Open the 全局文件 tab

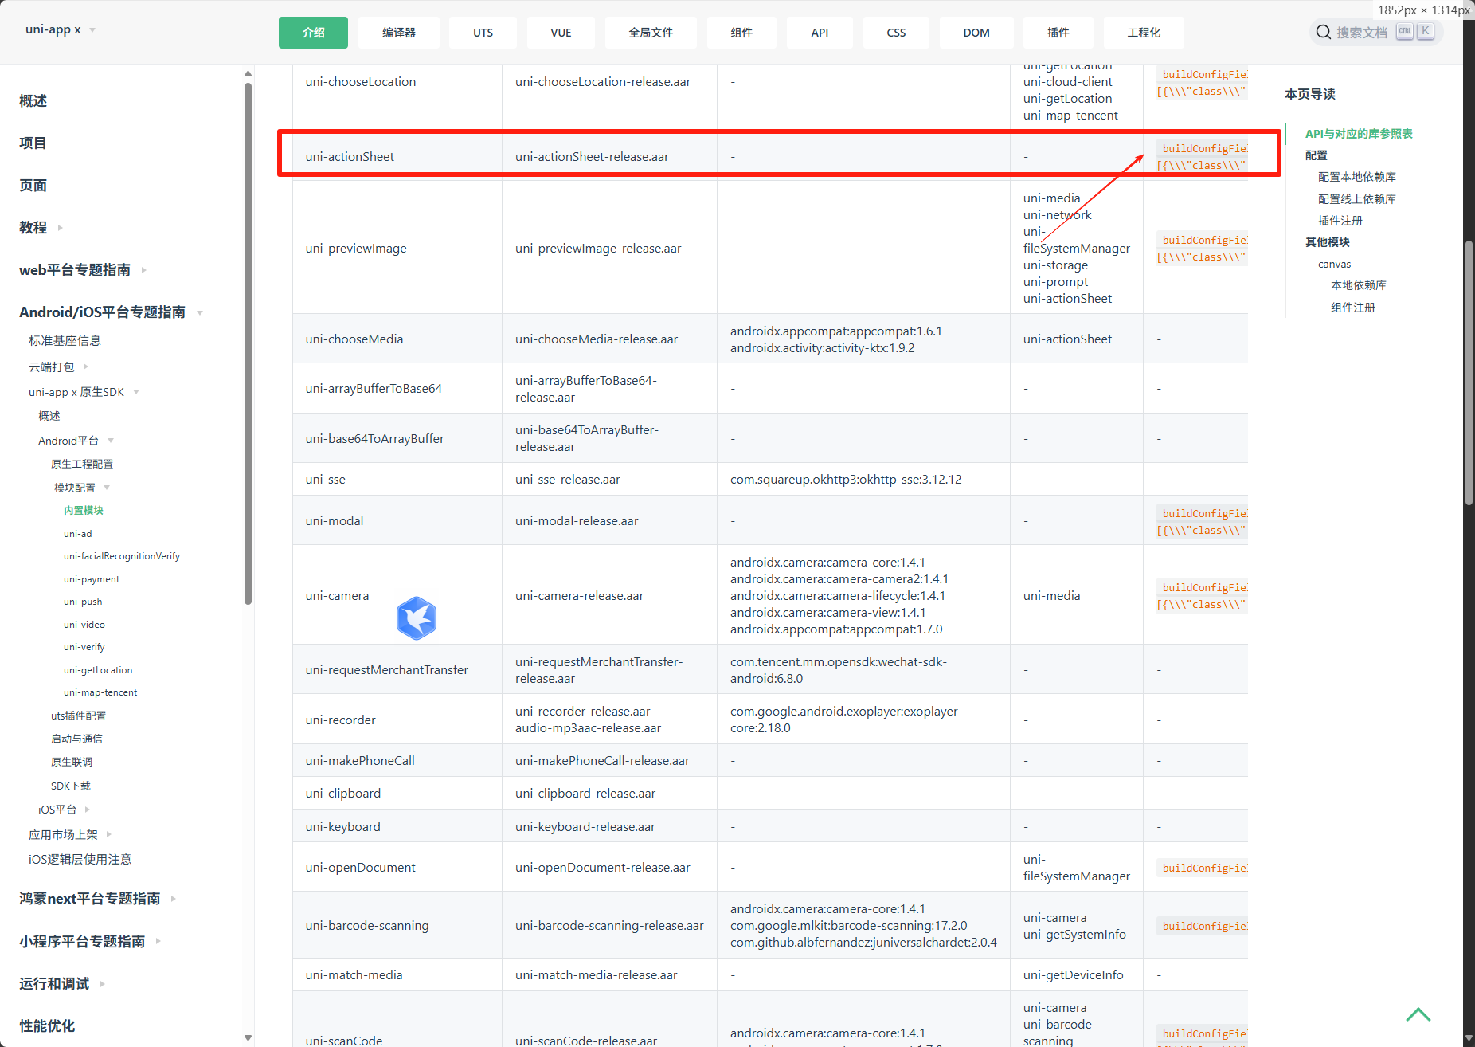click(x=651, y=33)
